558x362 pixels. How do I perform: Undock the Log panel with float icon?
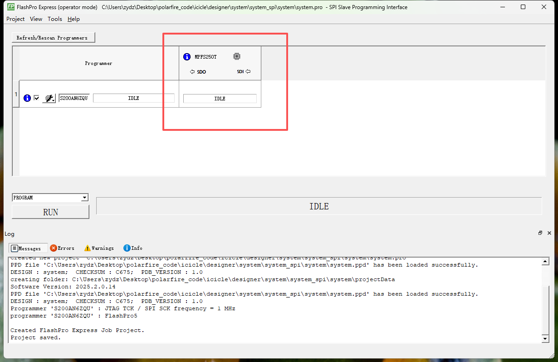(x=540, y=233)
